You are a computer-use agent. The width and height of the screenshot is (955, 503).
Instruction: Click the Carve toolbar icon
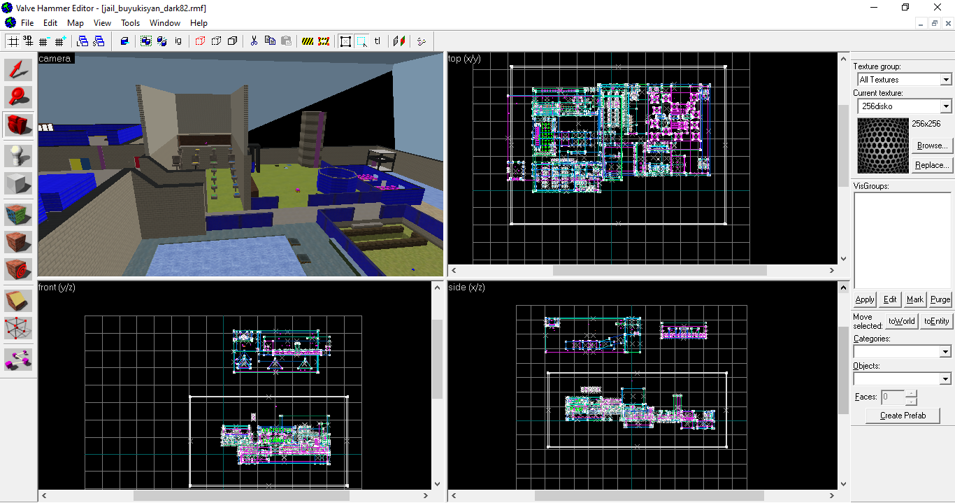(124, 41)
